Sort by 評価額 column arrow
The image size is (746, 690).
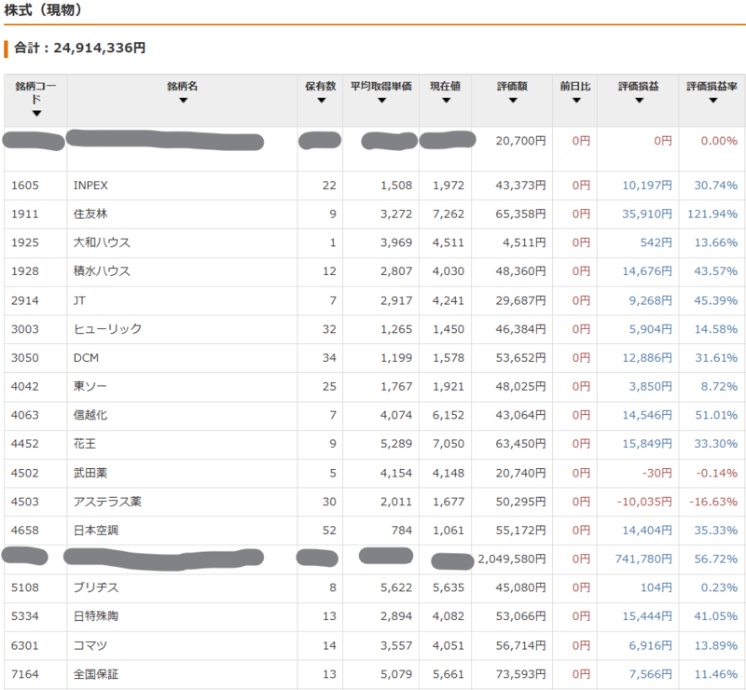tap(512, 101)
